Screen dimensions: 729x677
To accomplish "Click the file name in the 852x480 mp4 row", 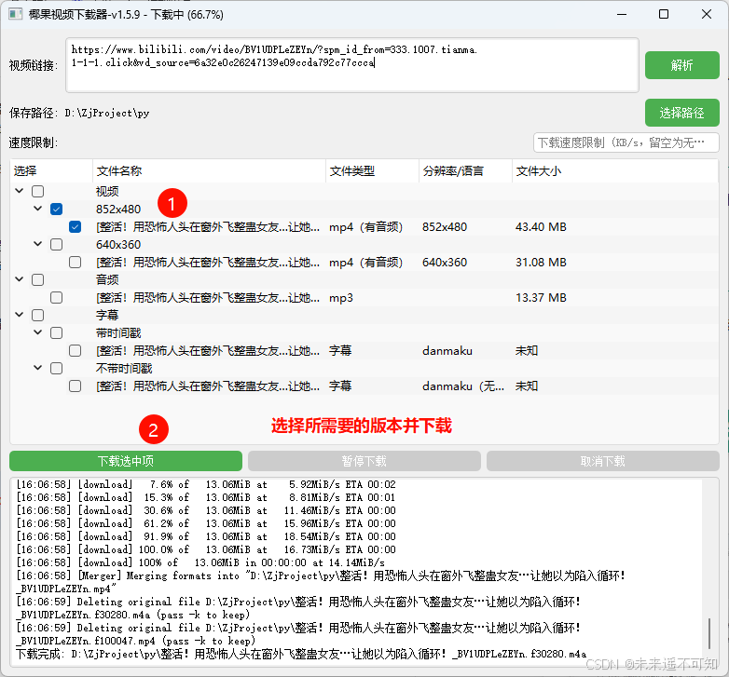I will click(208, 227).
